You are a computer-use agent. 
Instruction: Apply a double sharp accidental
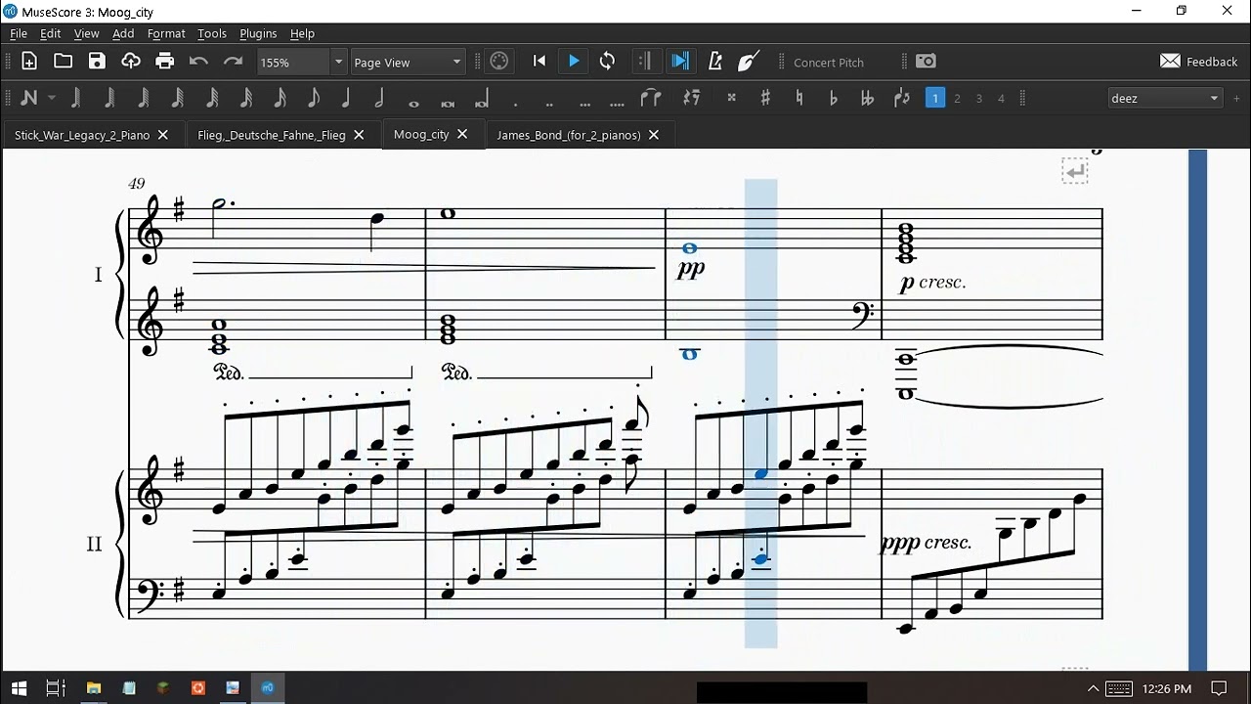(731, 98)
